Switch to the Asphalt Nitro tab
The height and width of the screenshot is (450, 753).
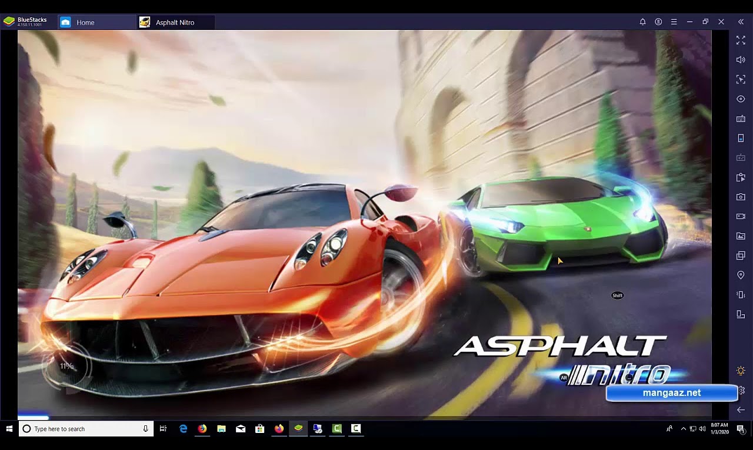[176, 22]
